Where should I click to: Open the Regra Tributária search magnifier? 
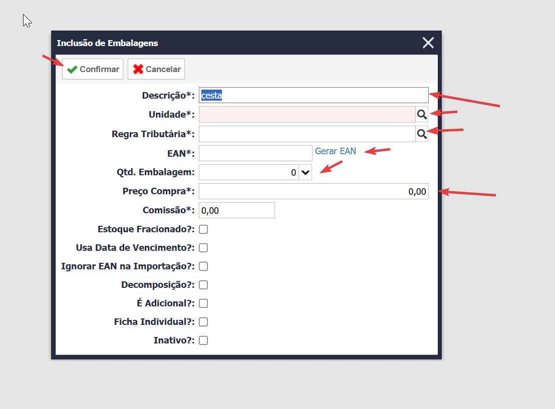pos(422,134)
